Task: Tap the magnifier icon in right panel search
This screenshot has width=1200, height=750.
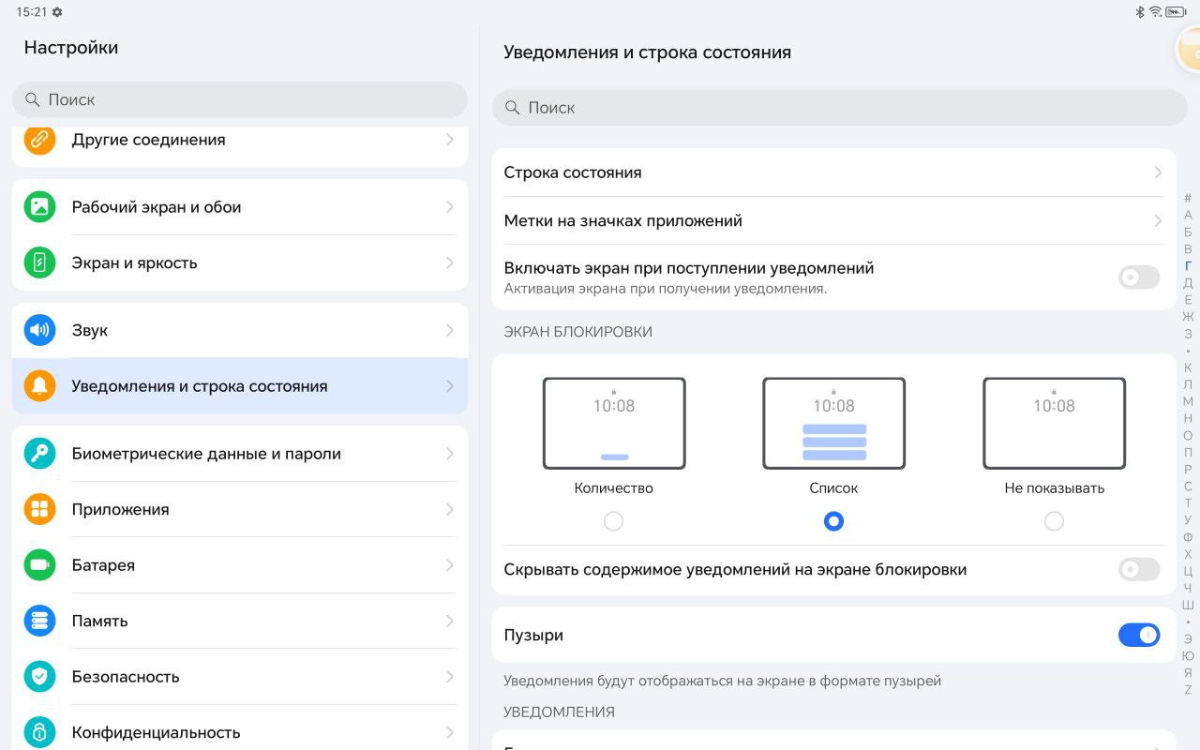Action: click(x=513, y=108)
